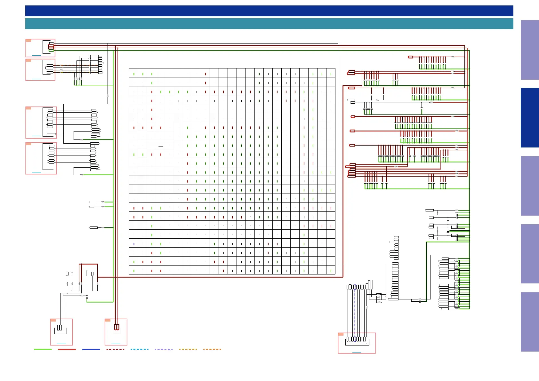The height and width of the screenshot is (381, 539).
Task: Click the dashed dark red legend line
Action: click(x=115, y=349)
